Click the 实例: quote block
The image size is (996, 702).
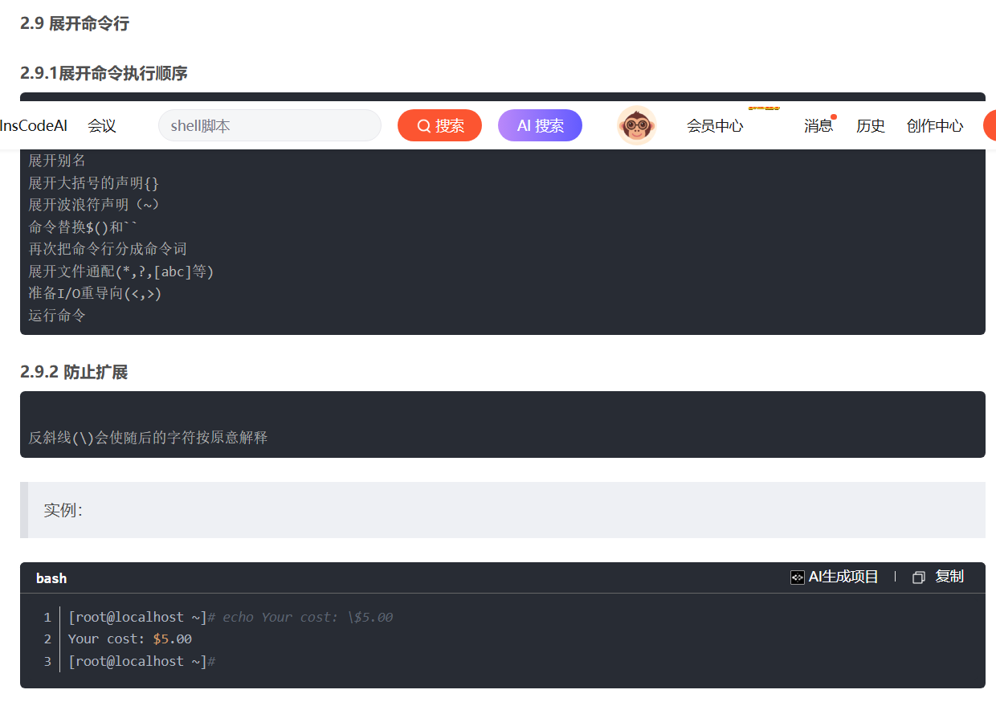(503, 510)
